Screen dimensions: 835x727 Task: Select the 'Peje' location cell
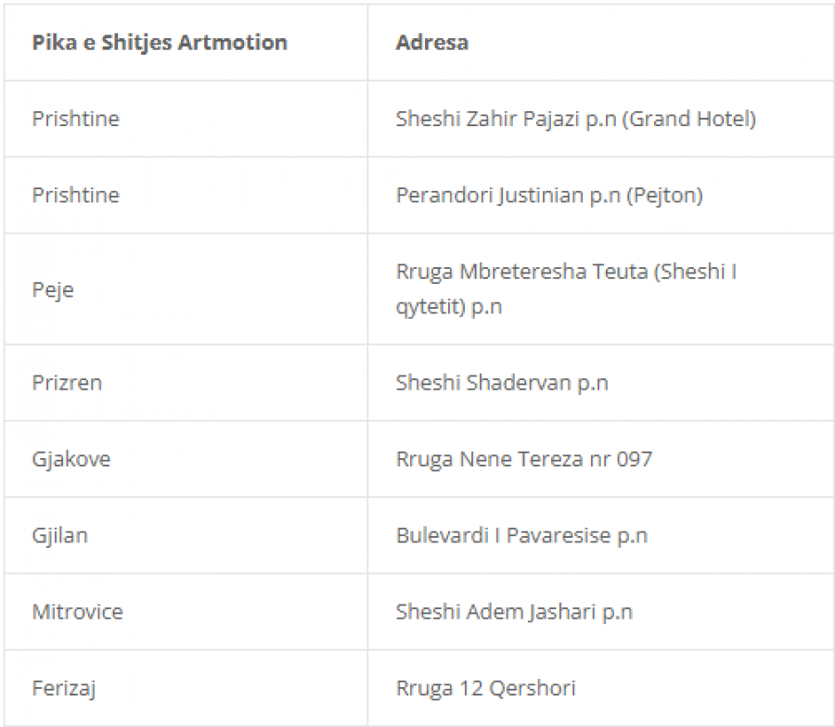(53, 289)
